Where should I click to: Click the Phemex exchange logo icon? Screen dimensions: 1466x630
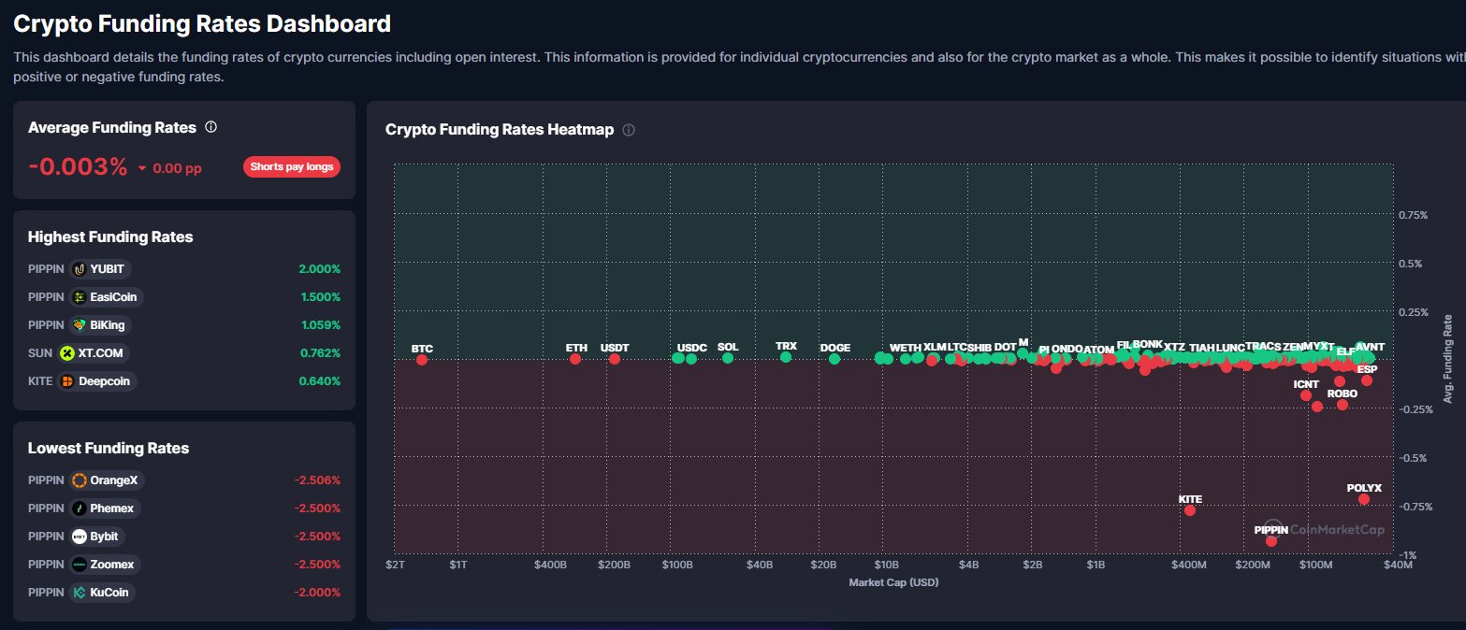tap(80, 508)
